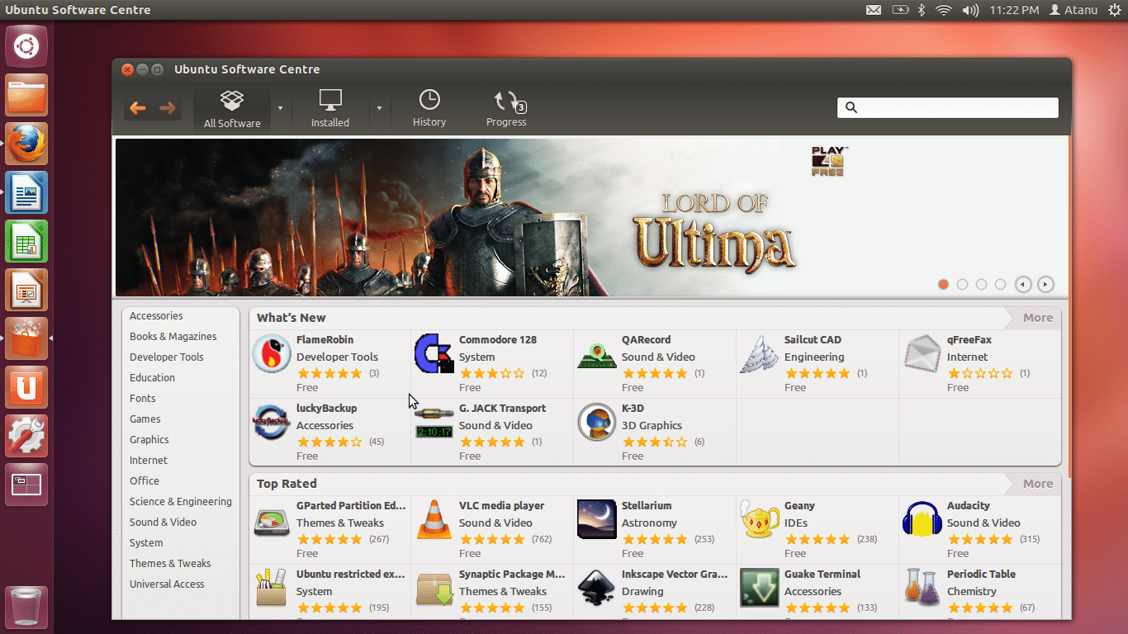Open the qFreeFax envelope icon
The image size is (1128, 634).
[922, 353]
